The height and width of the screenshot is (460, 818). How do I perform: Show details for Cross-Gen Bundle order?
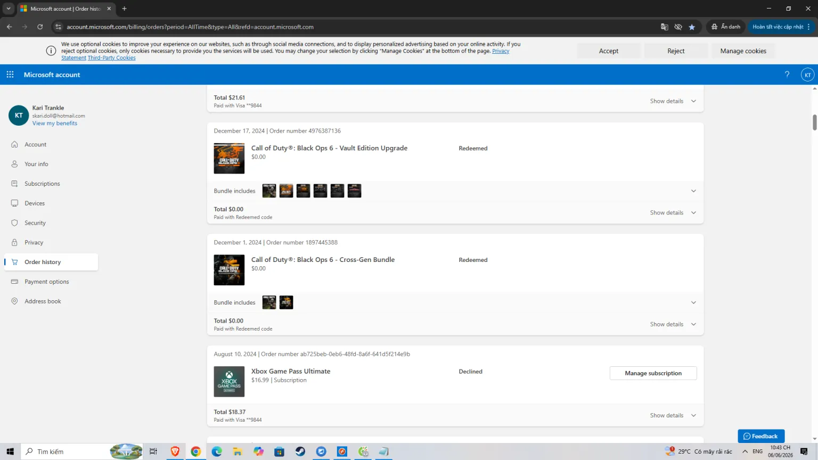coord(673,324)
